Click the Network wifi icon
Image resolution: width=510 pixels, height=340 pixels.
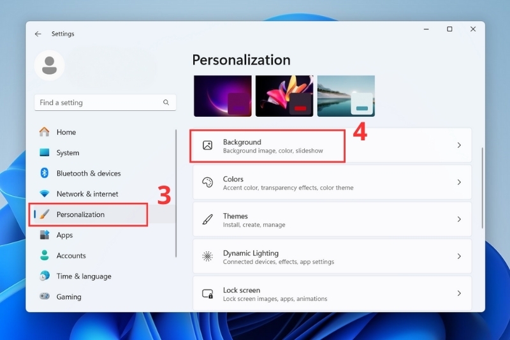click(44, 193)
